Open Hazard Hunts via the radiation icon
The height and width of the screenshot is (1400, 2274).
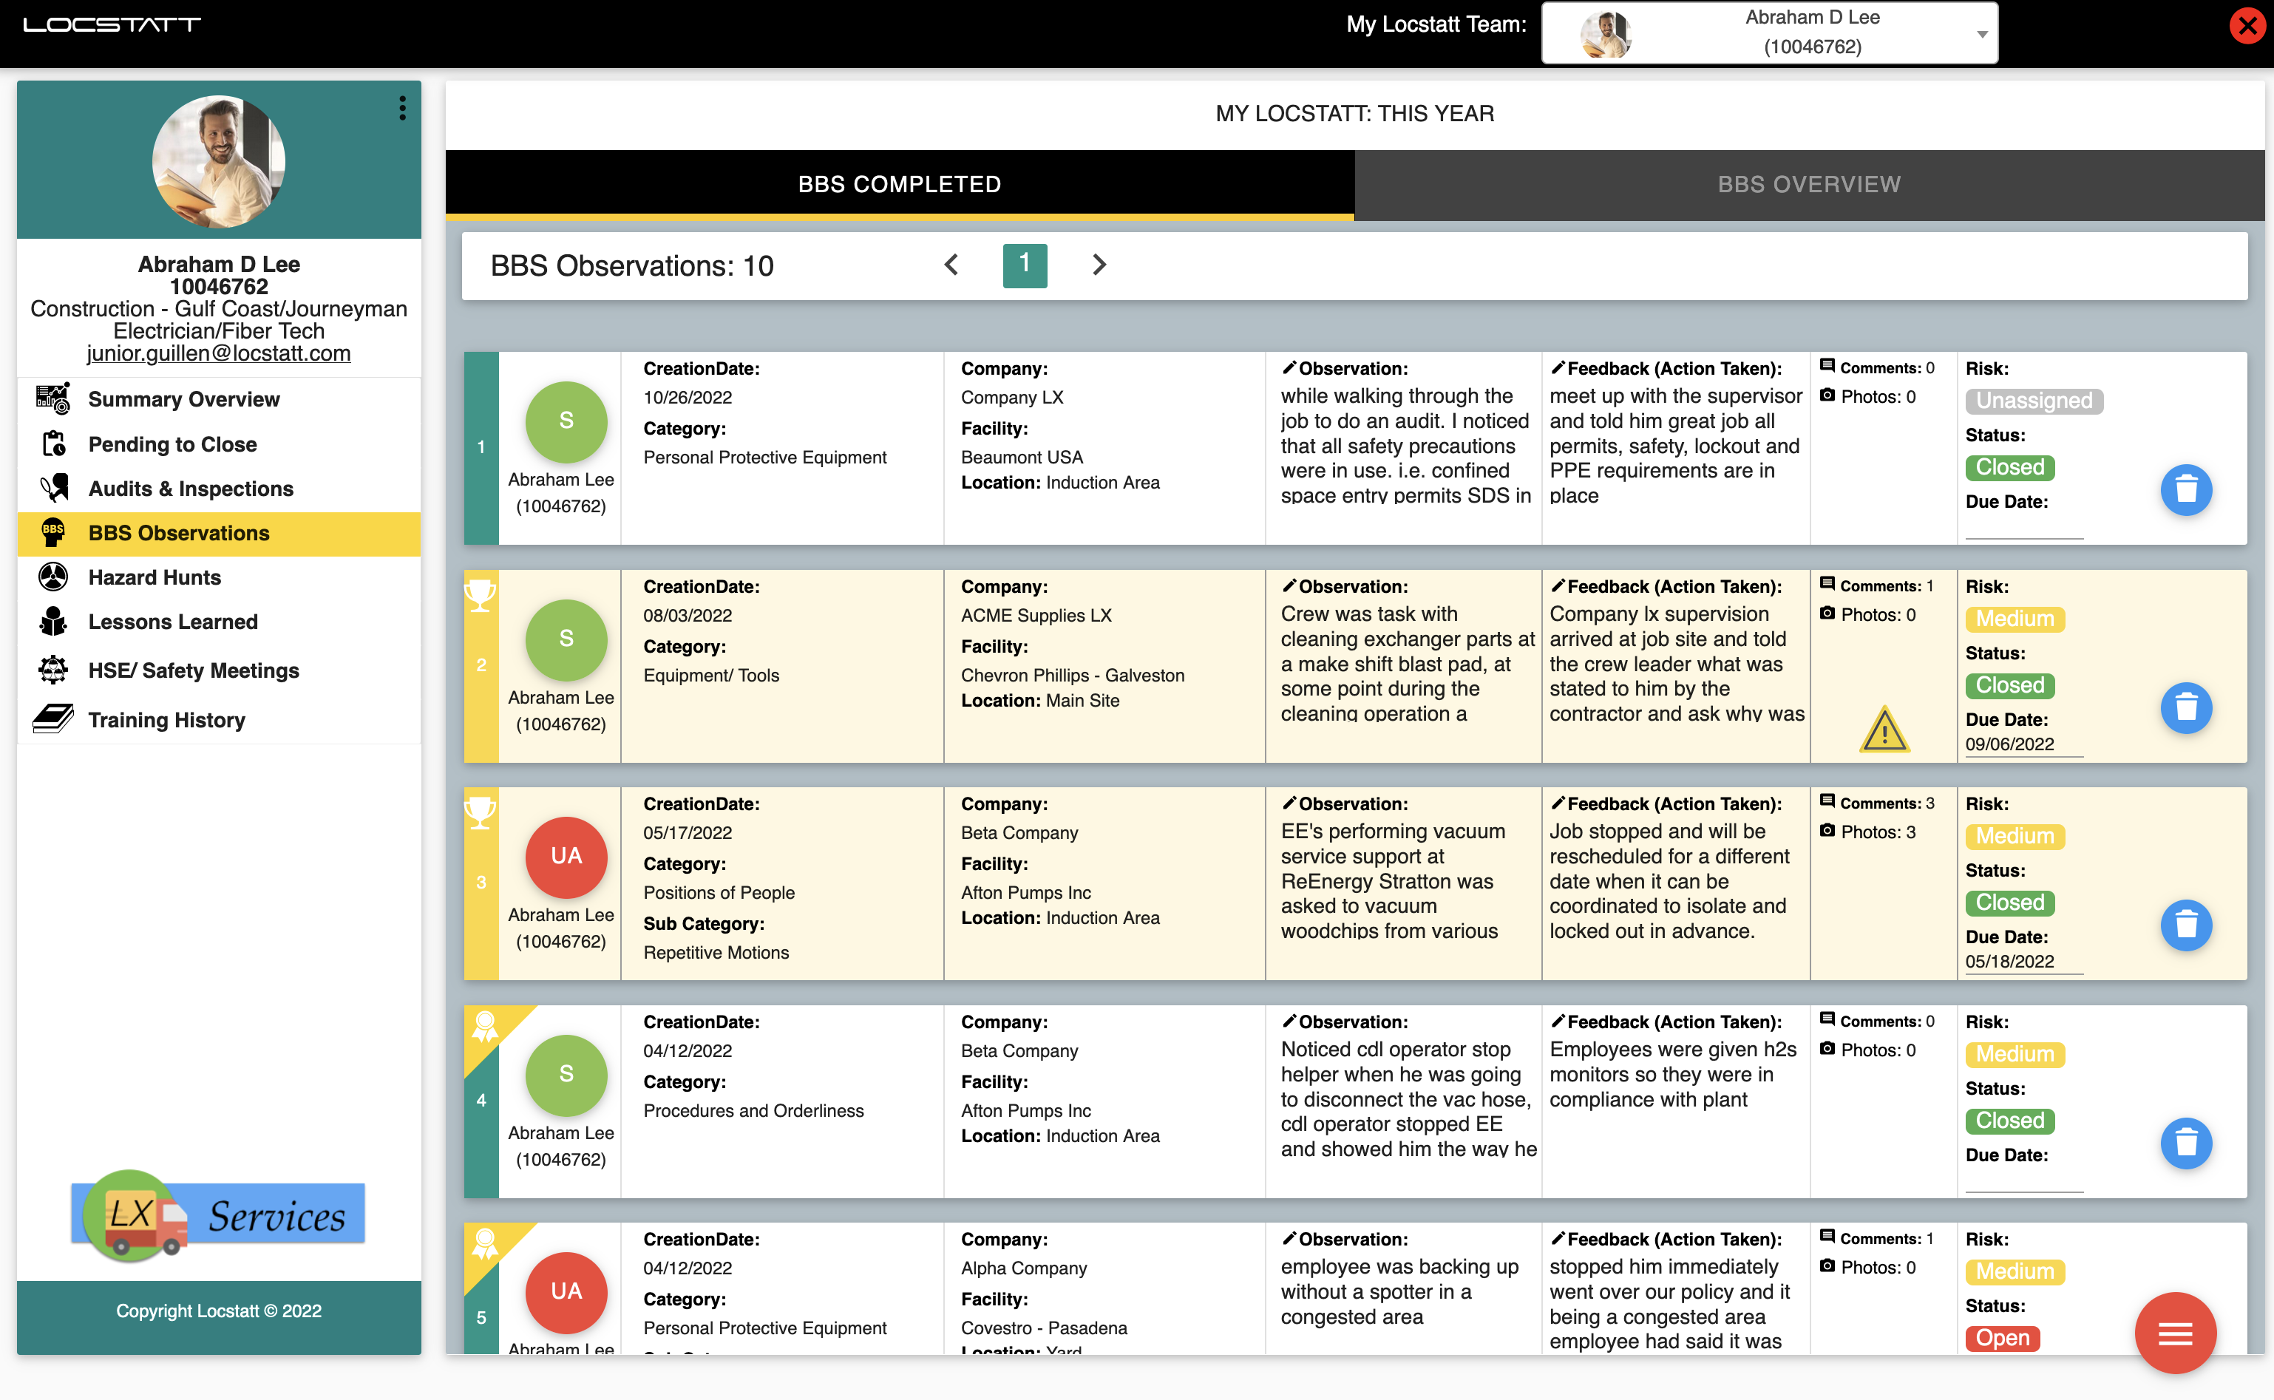tap(52, 577)
